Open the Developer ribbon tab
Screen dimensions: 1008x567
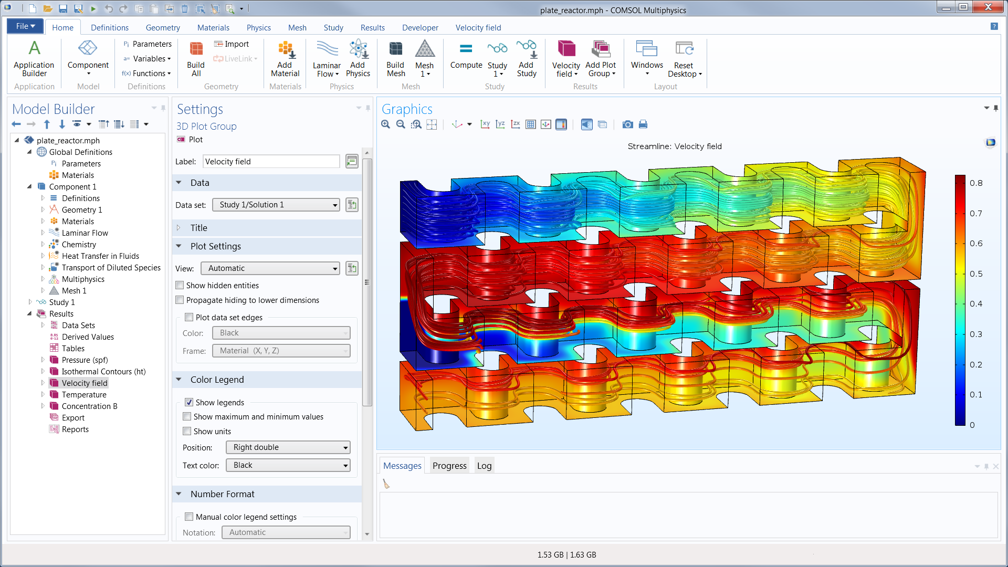click(420, 27)
